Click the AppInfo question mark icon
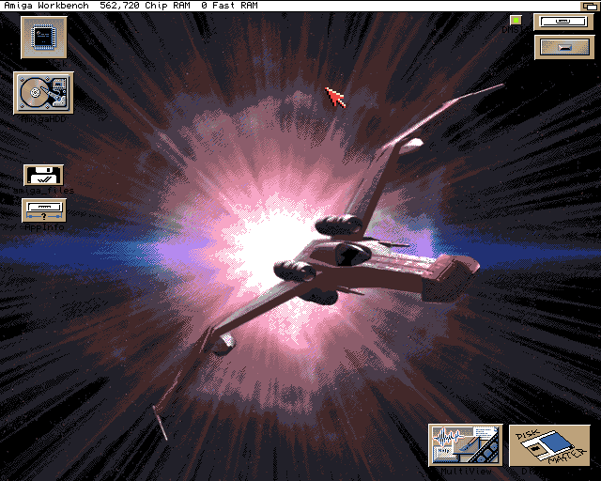This screenshot has height=481, width=601. point(43,209)
